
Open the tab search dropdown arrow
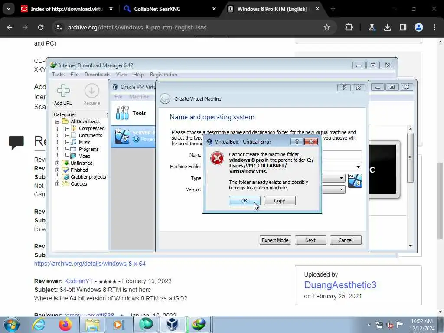9,9
